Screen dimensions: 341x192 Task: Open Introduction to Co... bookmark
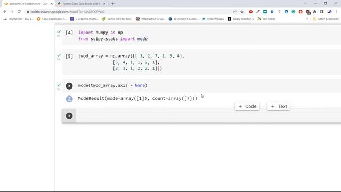150,19
